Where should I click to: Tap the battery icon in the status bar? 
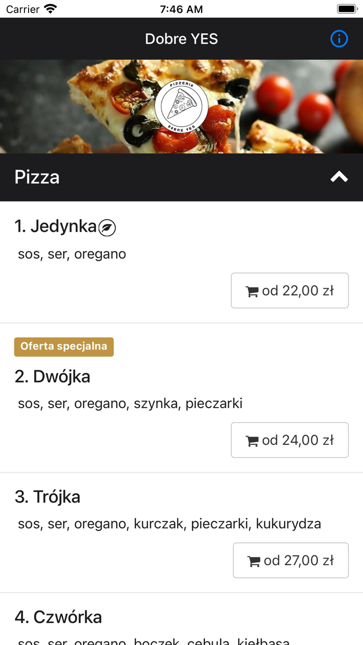(x=346, y=8)
